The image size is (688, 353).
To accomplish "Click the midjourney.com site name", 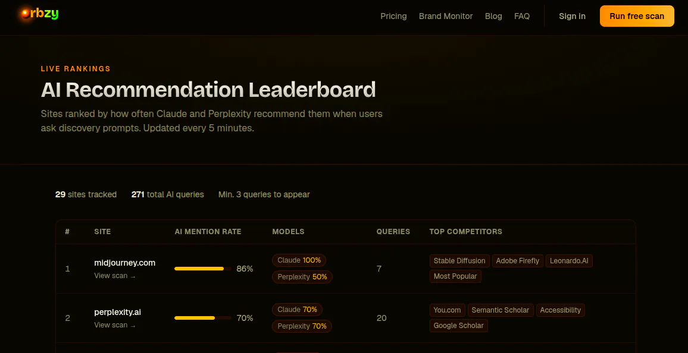I will click(124, 263).
